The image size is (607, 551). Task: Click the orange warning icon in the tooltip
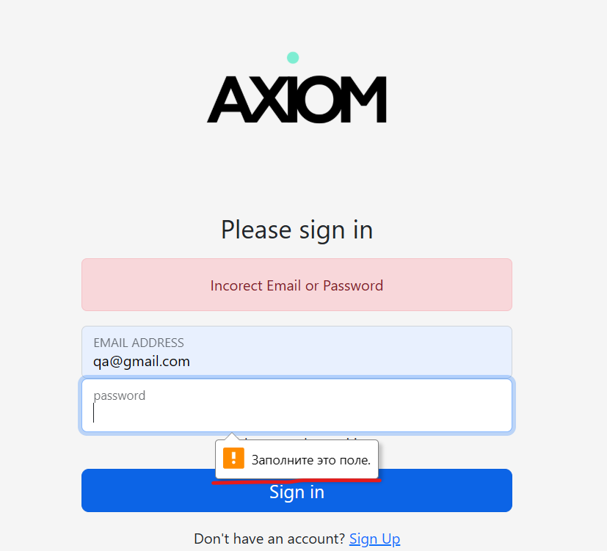click(233, 459)
